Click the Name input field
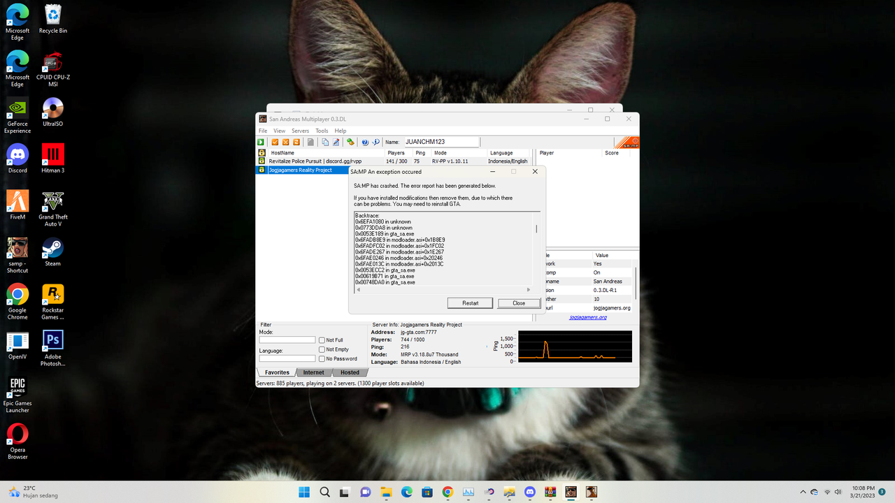Screen dimensions: 895x503 pyautogui.click(x=441, y=142)
